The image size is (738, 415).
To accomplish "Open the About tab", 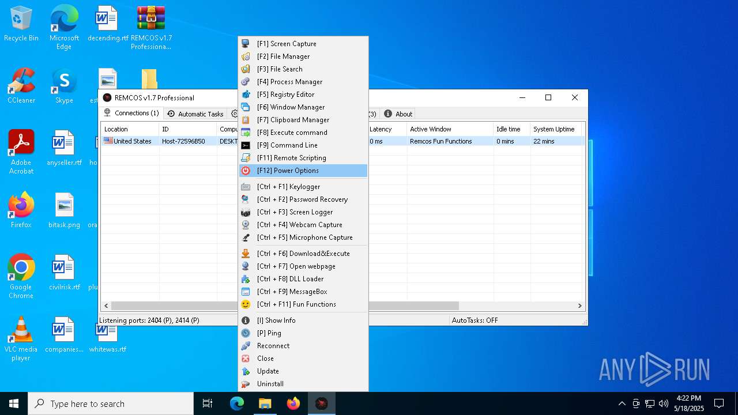I will pyautogui.click(x=398, y=114).
